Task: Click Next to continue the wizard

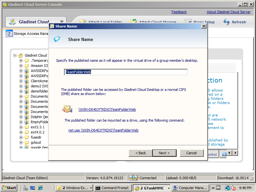Action: [x=164, y=153]
